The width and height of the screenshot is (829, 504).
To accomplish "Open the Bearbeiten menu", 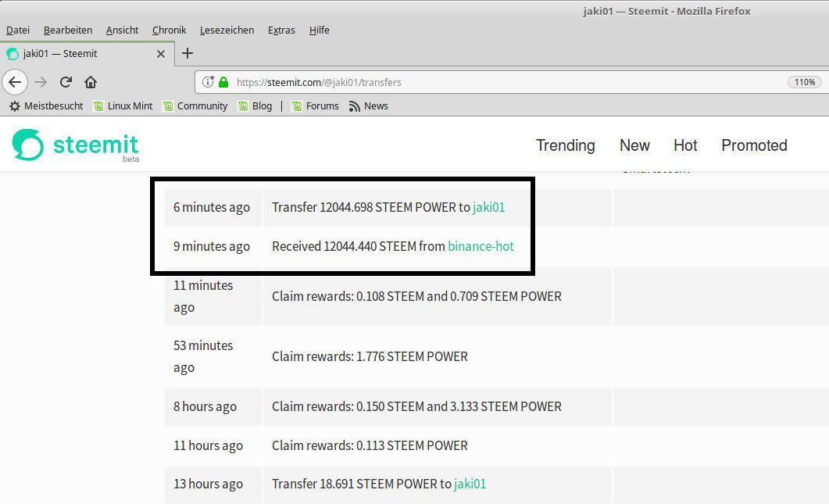I will tap(68, 30).
